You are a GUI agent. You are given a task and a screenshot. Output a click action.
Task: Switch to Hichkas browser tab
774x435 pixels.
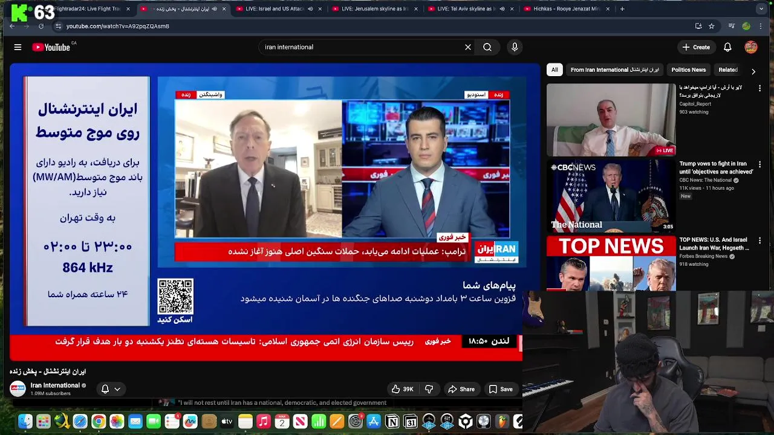point(568,9)
